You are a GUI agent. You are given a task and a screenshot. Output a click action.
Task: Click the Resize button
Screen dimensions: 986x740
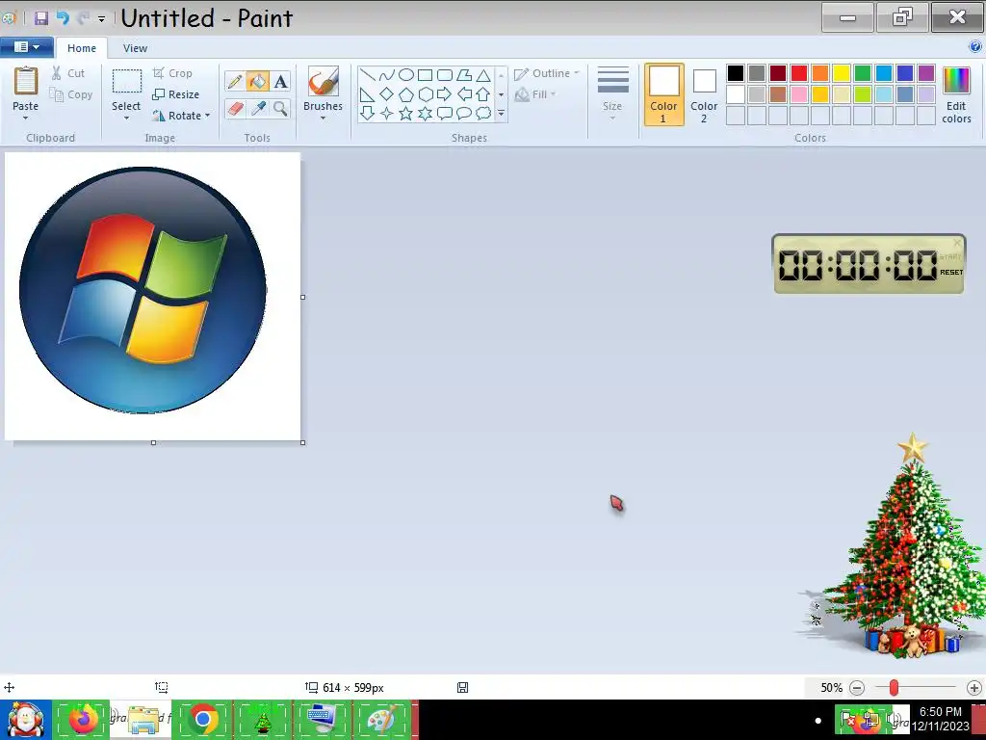[176, 94]
